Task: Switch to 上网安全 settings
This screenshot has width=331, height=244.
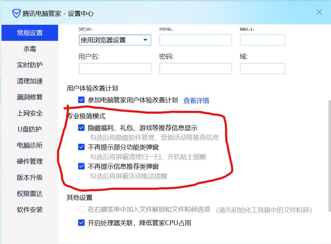Action: pos(29,113)
